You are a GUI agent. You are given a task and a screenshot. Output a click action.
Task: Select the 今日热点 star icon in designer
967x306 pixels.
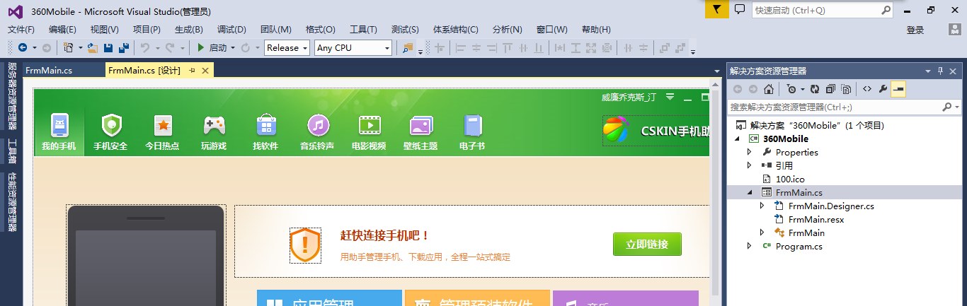[163, 126]
